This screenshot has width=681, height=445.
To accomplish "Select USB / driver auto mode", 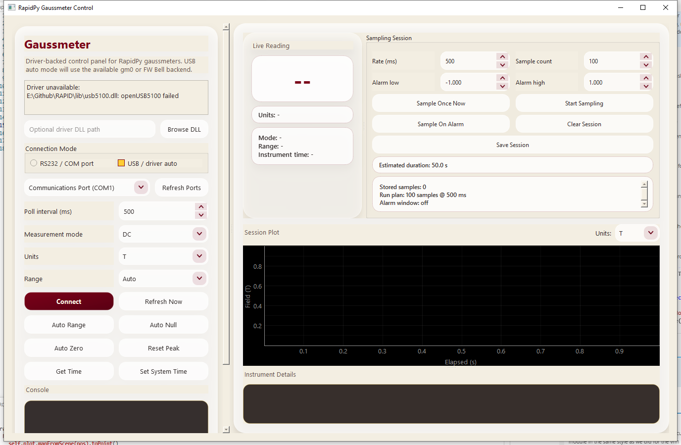I will pos(121,163).
